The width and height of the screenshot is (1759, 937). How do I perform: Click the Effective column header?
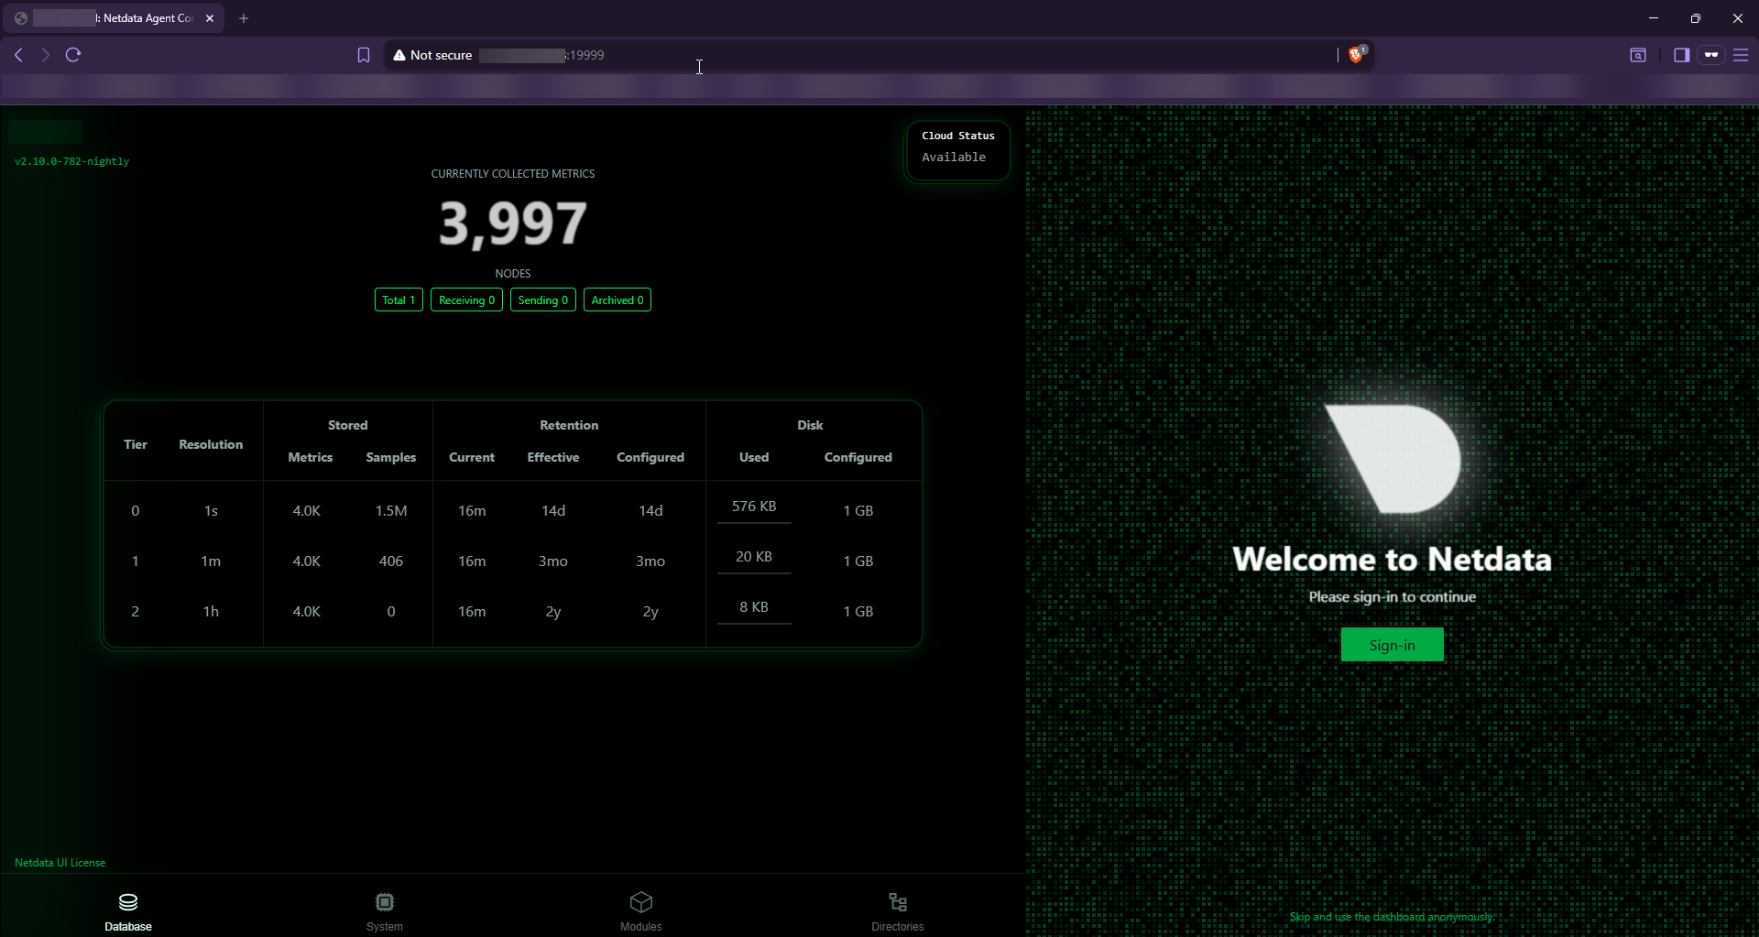(553, 457)
